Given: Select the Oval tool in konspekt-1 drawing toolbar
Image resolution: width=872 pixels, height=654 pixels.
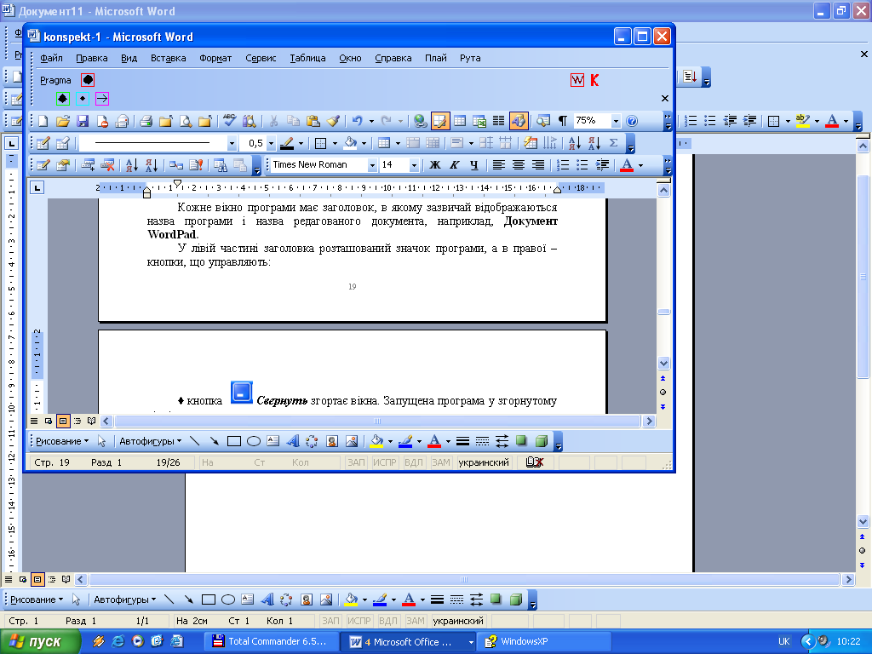Looking at the screenshot, I should 254,441.
